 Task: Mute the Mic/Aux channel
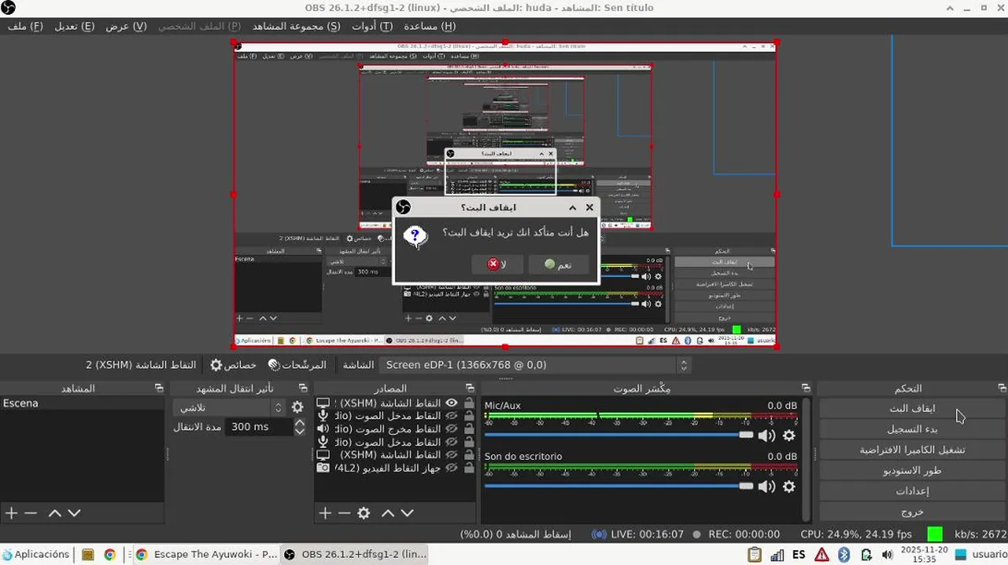(x=767, y=436)
